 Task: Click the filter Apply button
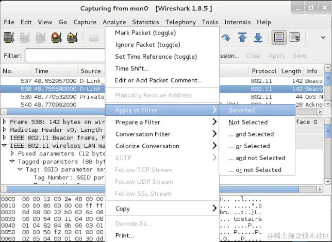(277, 56)
